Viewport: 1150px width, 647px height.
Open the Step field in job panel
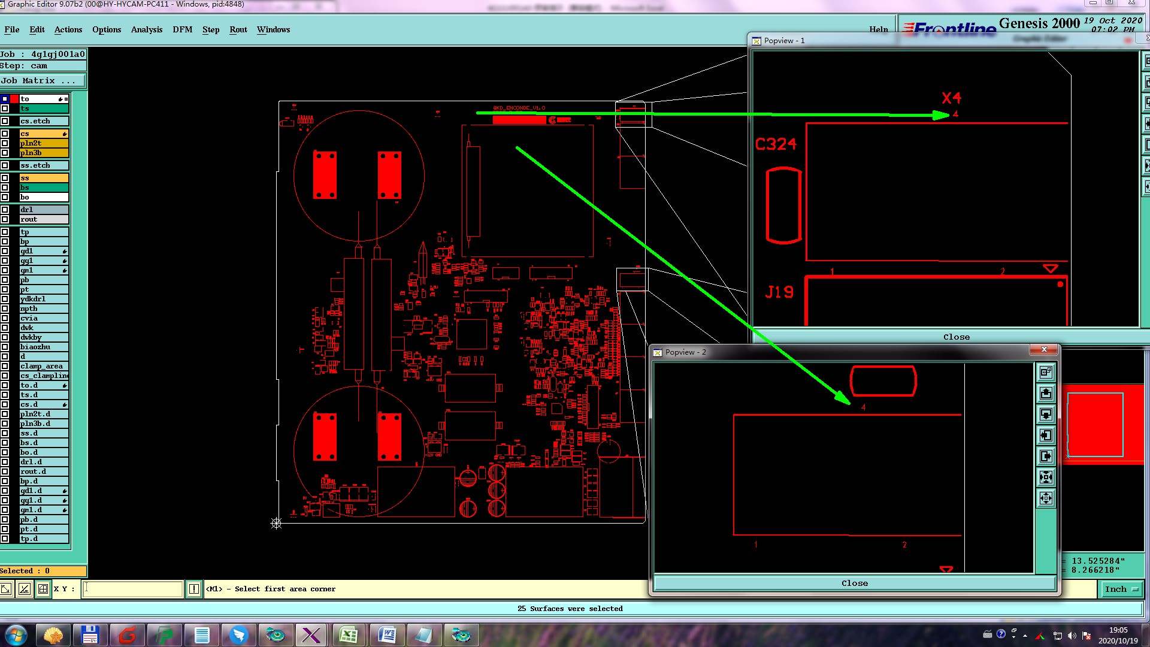pos(43,66)
